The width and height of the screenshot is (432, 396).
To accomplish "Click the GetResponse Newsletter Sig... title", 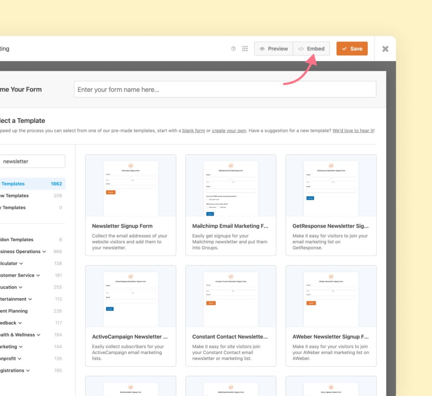I will tap(330, 226).
